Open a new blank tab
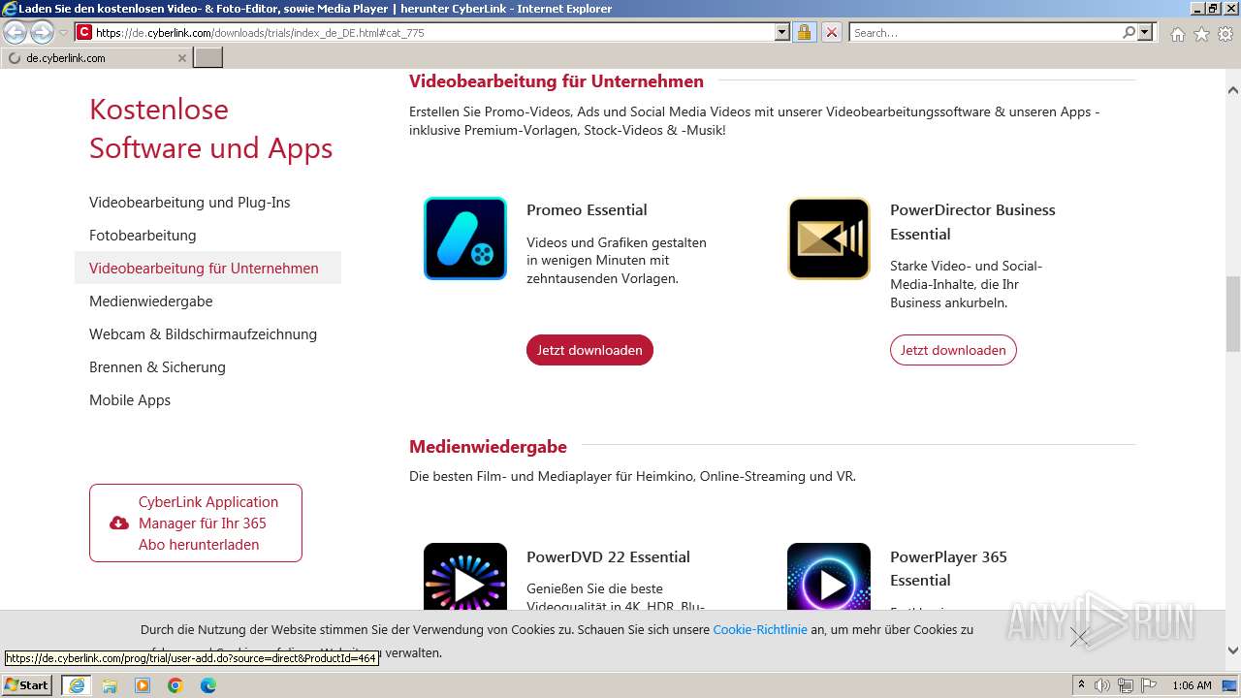Viewport: 1241px width, 698px height. [x=208, y=58]
